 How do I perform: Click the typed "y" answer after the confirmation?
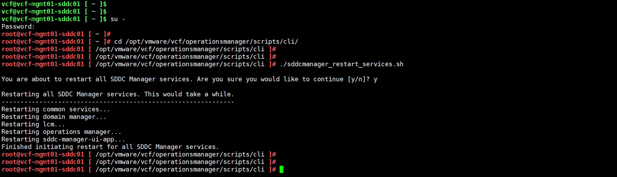coord(375,79)
